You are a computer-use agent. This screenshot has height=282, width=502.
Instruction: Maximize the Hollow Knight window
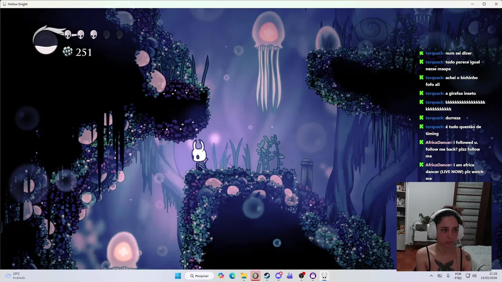tap(484, 4)
